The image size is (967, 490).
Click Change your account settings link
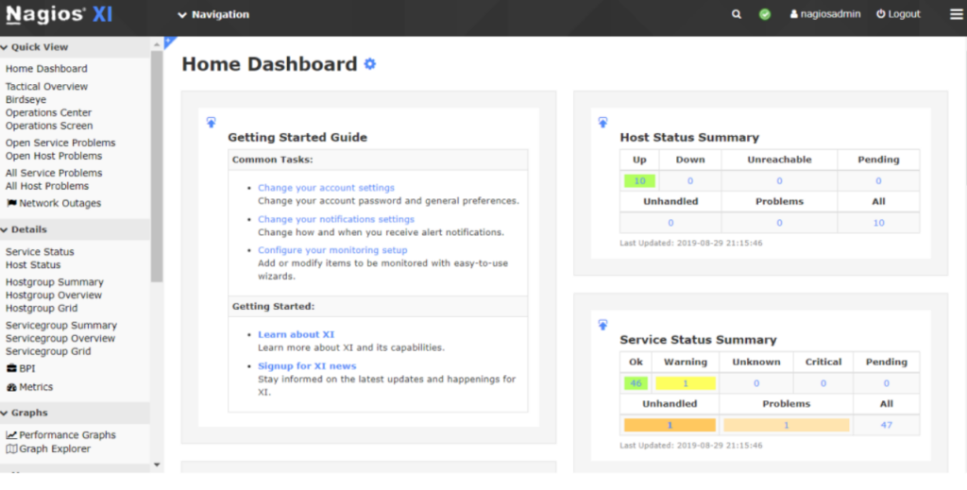coord(326,187)
